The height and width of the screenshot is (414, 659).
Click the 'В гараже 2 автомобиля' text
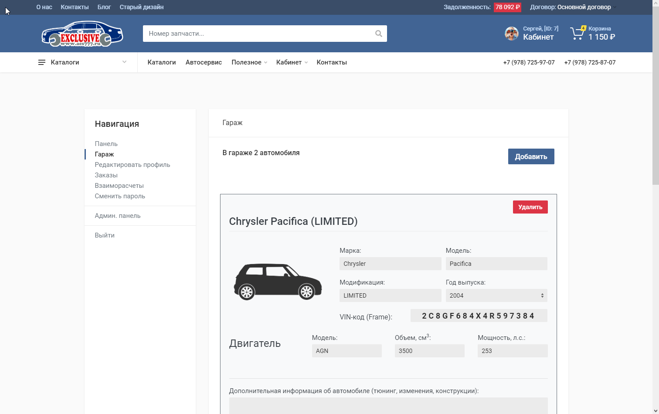point(261,153)
